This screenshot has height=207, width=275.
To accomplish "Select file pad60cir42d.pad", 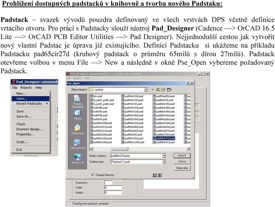I will click(164, 115).
